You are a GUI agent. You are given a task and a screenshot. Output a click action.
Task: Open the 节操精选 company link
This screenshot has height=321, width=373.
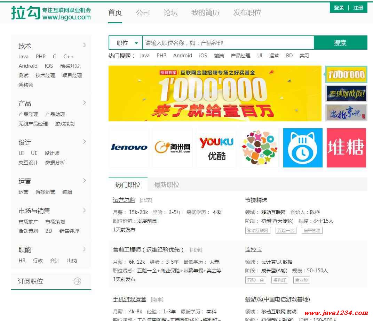click(256, 200)
